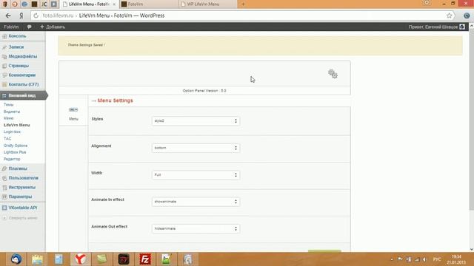The width and height of the screenshot is (474, 266).
Task: Open Yandex browser on the taskbar
Action: 81,259
